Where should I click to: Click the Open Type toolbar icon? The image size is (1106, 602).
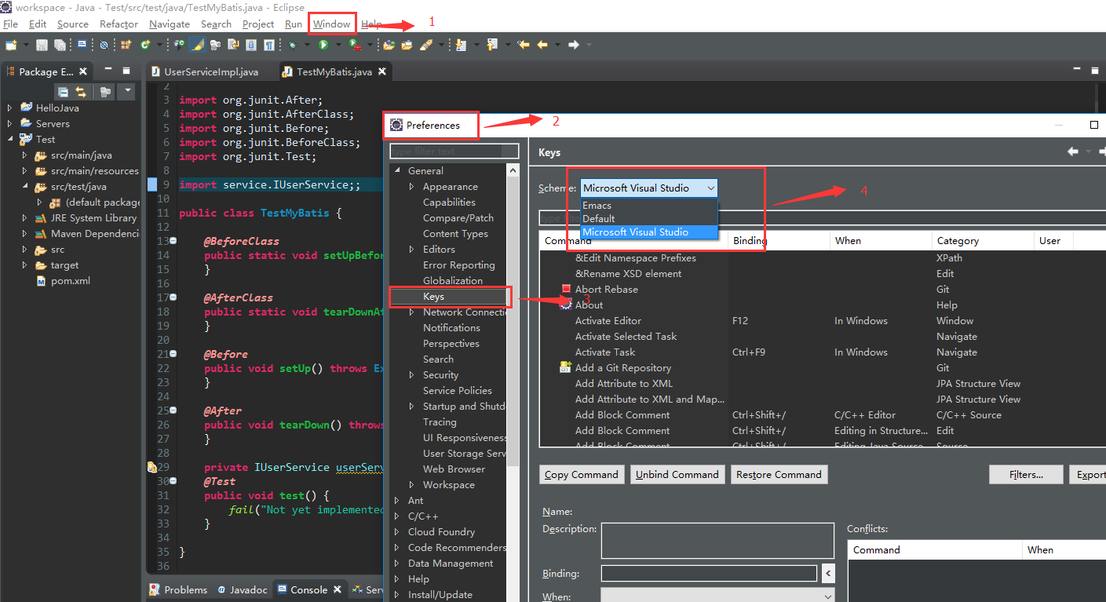[389, 45]
